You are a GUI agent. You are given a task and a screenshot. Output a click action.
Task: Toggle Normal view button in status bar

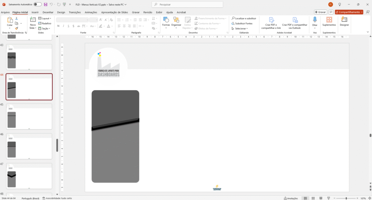[x=305, y=198]
